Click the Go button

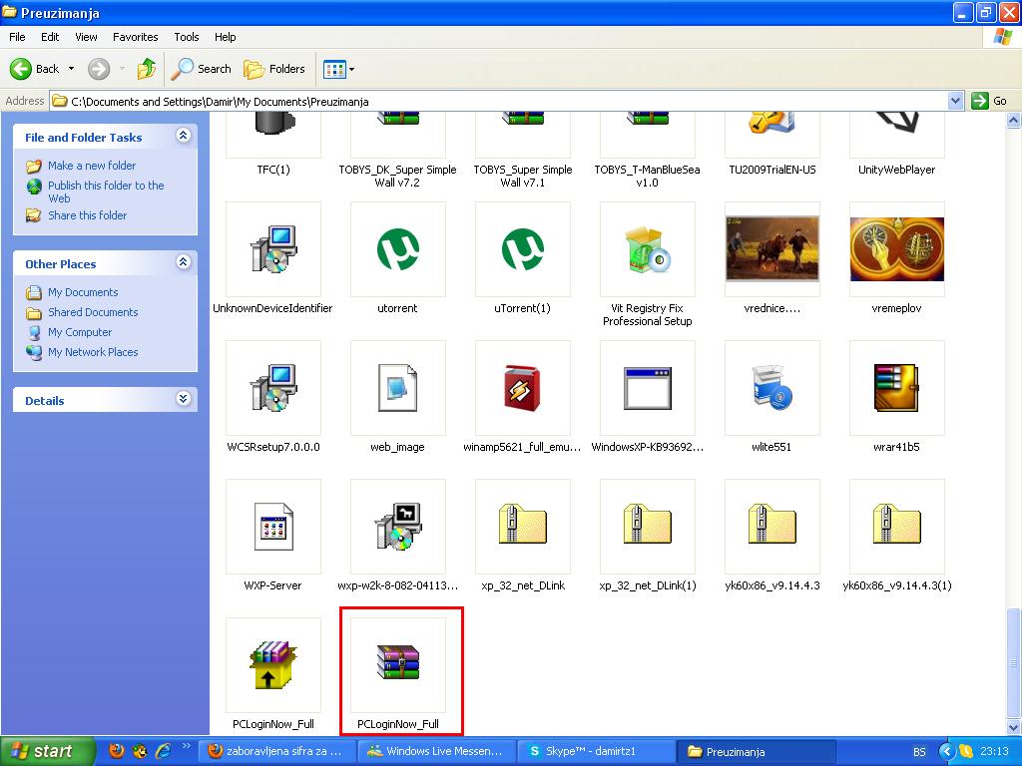click(989, 101)
